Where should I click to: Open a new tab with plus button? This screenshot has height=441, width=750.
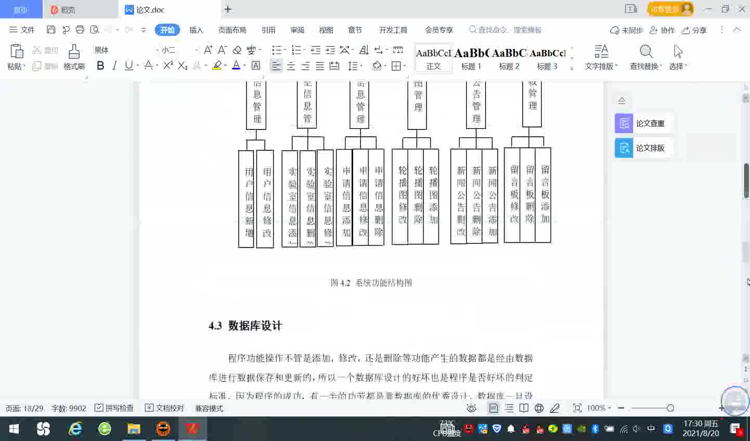pyautogui.click(x=228, y=9)
